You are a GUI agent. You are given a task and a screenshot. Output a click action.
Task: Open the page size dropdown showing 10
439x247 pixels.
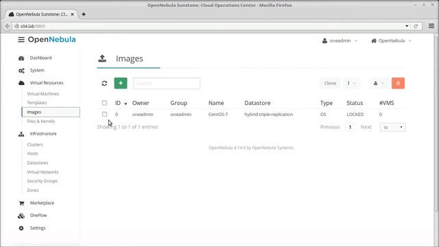pos(393,128)
